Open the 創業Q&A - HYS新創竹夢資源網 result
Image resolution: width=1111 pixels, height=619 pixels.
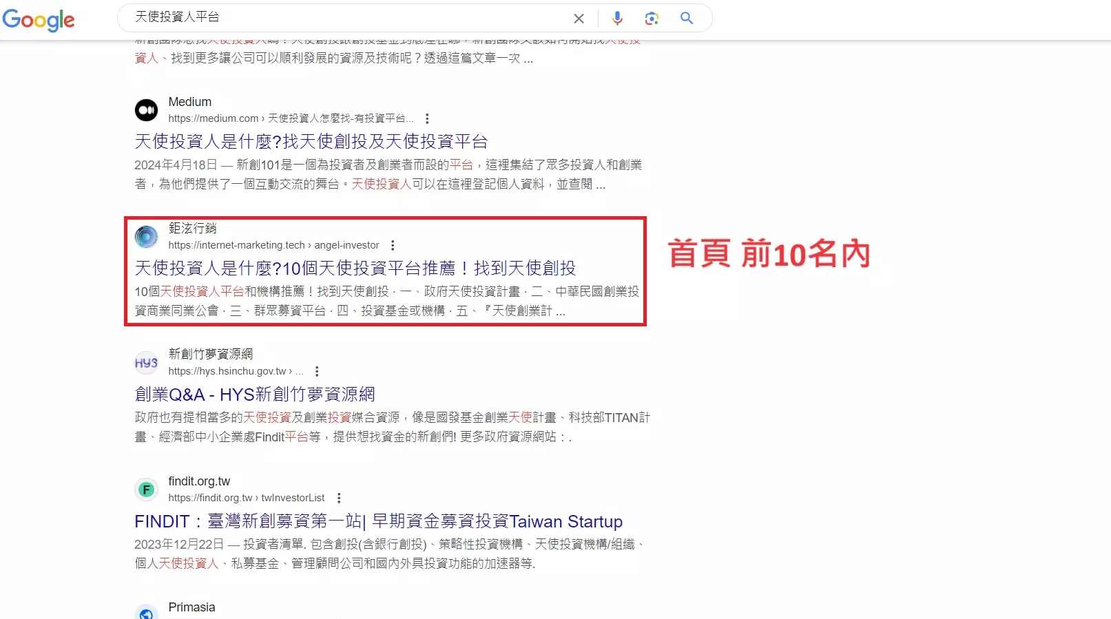255,395
